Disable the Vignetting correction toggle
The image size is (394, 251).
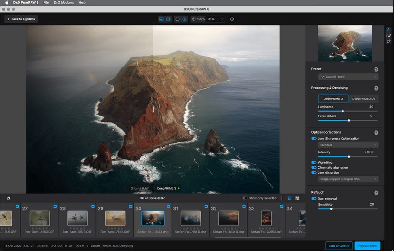pos(314,163)
